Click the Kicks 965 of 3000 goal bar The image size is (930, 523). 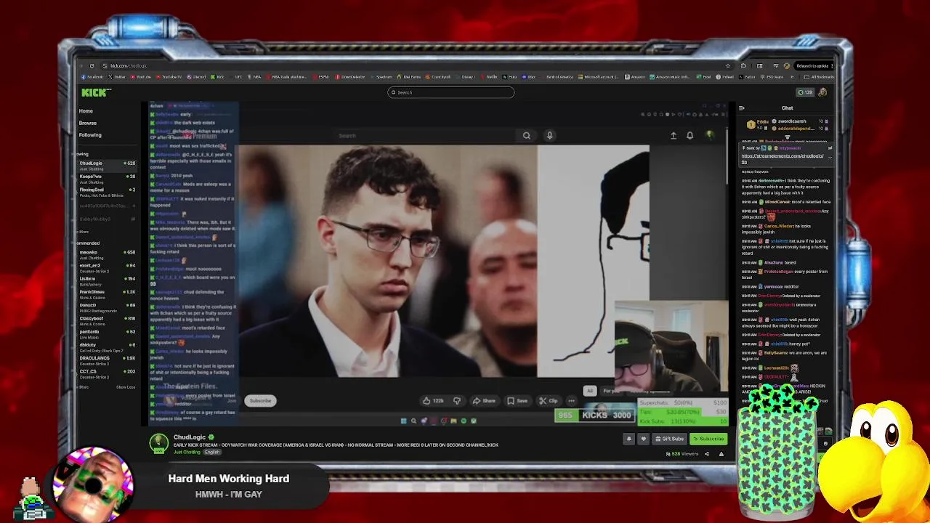coord(595,415)
